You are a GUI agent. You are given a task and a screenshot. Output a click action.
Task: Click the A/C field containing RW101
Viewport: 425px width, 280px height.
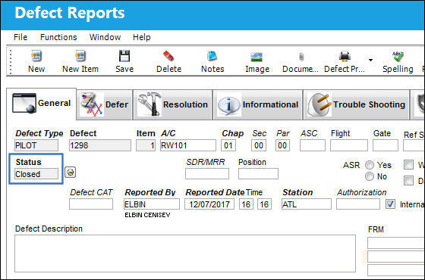(188, 145)
